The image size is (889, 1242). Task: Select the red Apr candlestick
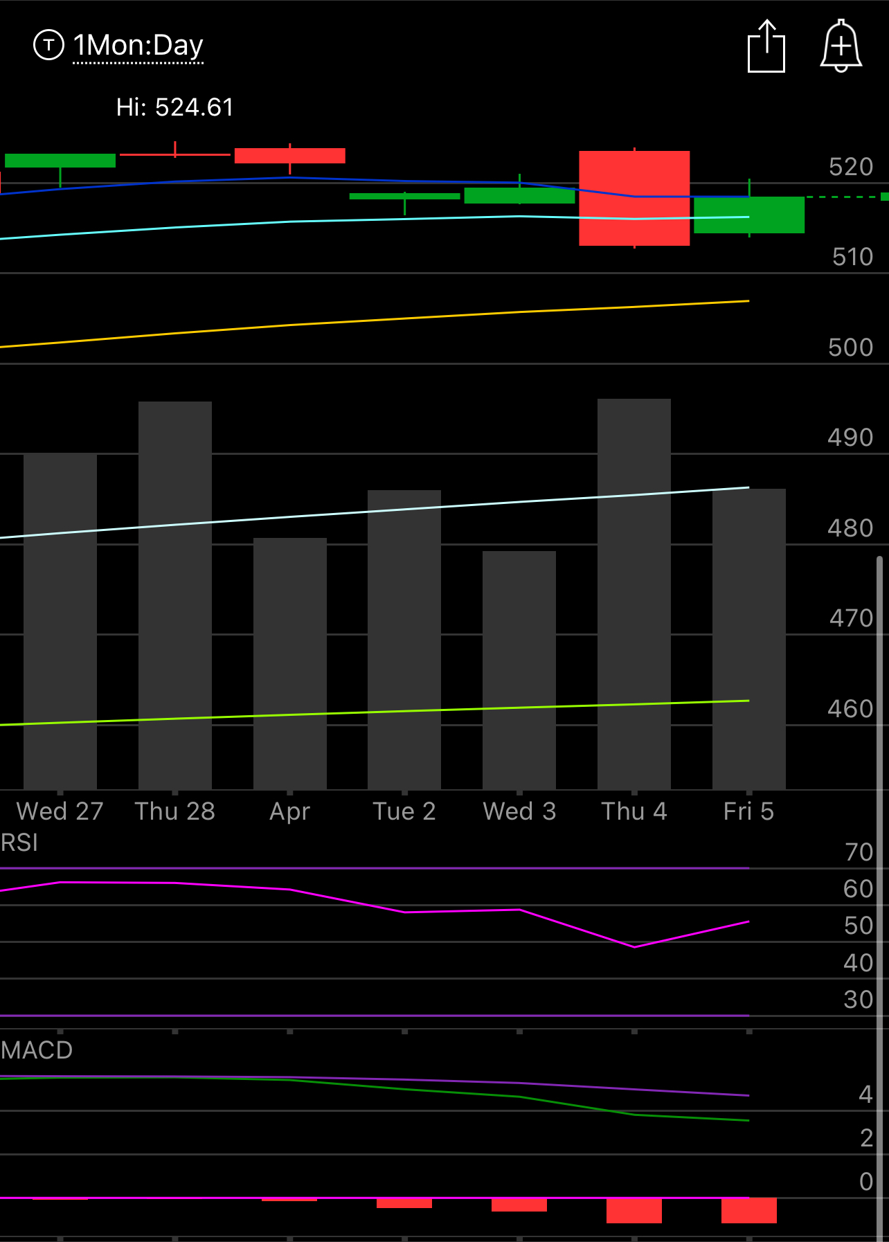click(x=290, y=156)
